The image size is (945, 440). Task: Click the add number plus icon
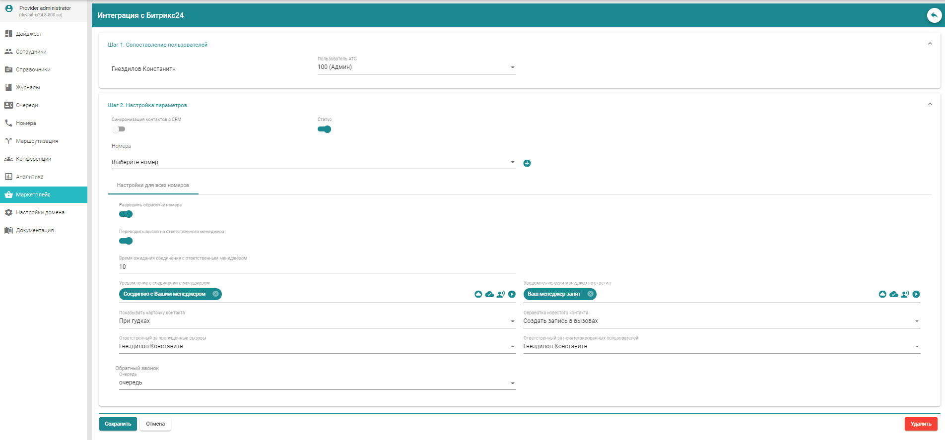(527, 163)
